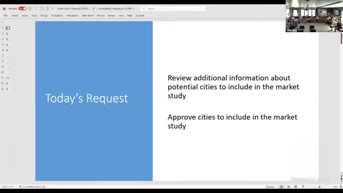Image resolution: width=343 pixels, height=193 pixels.
Task: Click the PowerPoint app icon in title bar
Action: (x=4, y=9)
